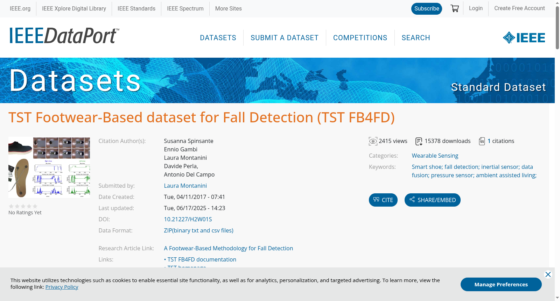Open the SEARCH menu item

[416, 38]
